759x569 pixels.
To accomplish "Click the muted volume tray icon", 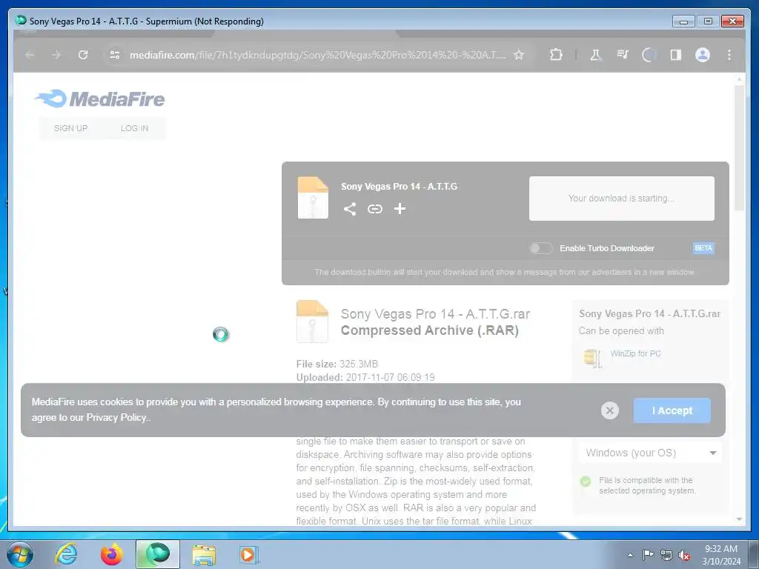I will 684,555.
